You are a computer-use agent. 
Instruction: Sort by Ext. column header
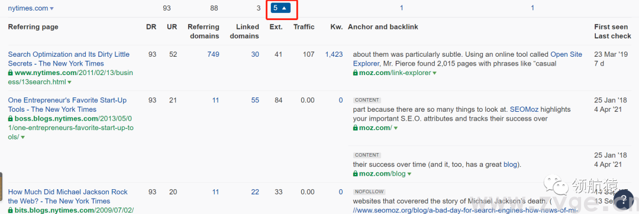tap(276, 27)
